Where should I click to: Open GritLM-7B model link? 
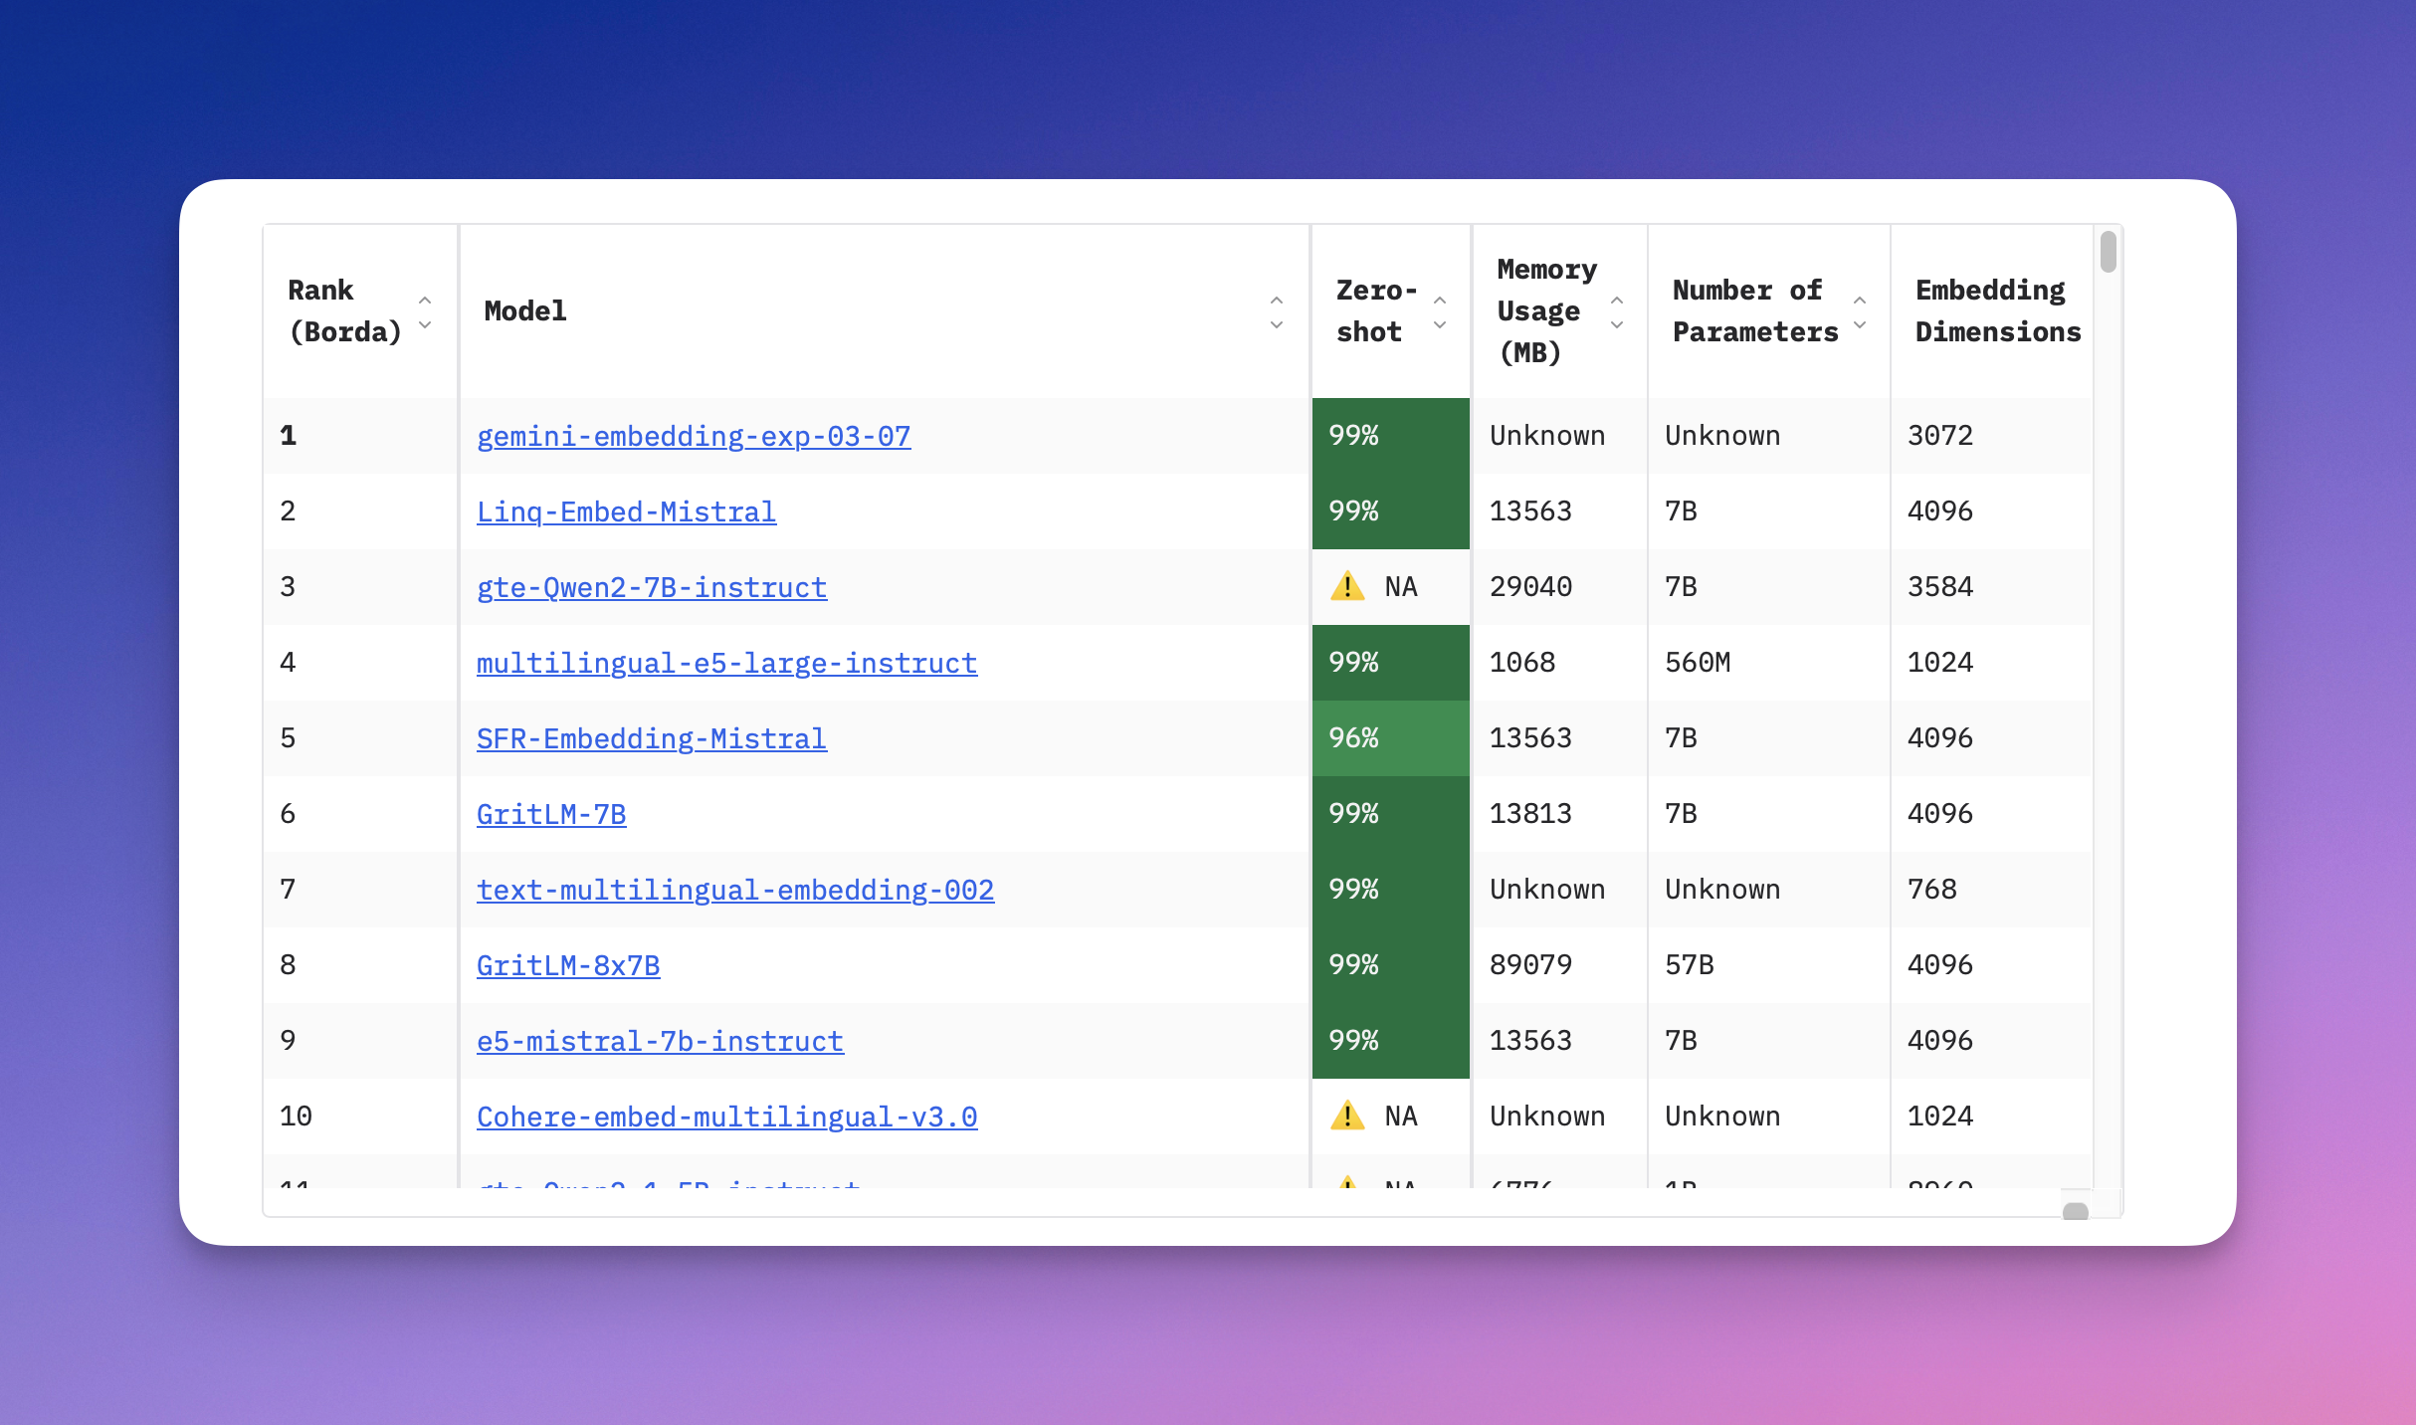[551, 814]
